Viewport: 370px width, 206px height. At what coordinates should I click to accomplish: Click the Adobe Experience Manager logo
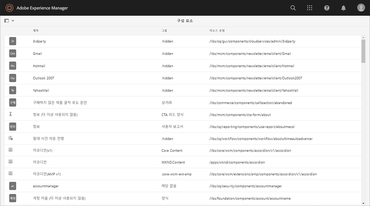(x=9, y=8)
